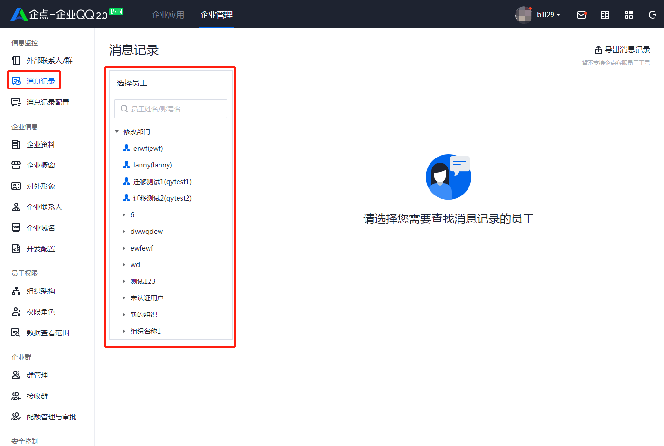The height and width of the screenshot is (446, 664).
Task: Expand the dwwqdew department
Action: [x=124, y=232]
